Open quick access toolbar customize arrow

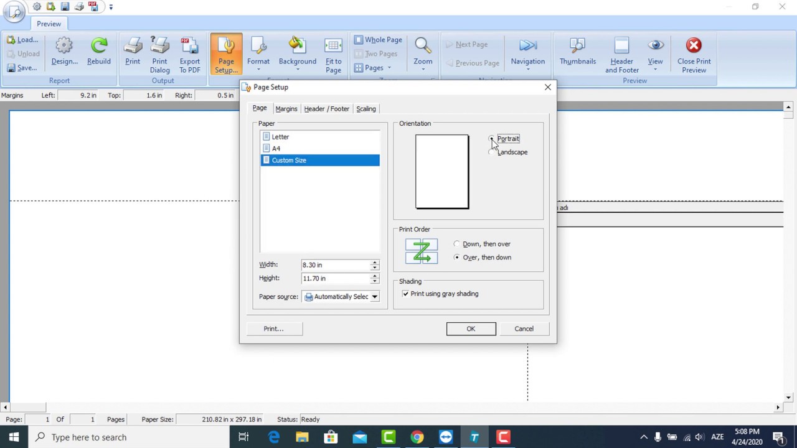click(x=111, y=7)
